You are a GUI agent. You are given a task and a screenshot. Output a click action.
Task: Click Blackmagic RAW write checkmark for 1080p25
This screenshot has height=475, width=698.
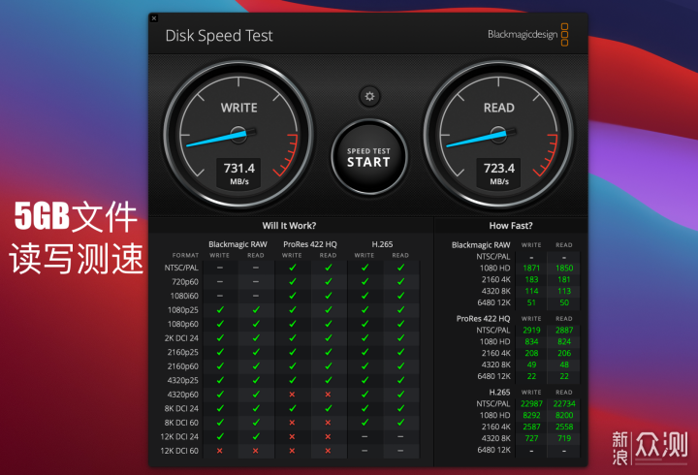220,310
